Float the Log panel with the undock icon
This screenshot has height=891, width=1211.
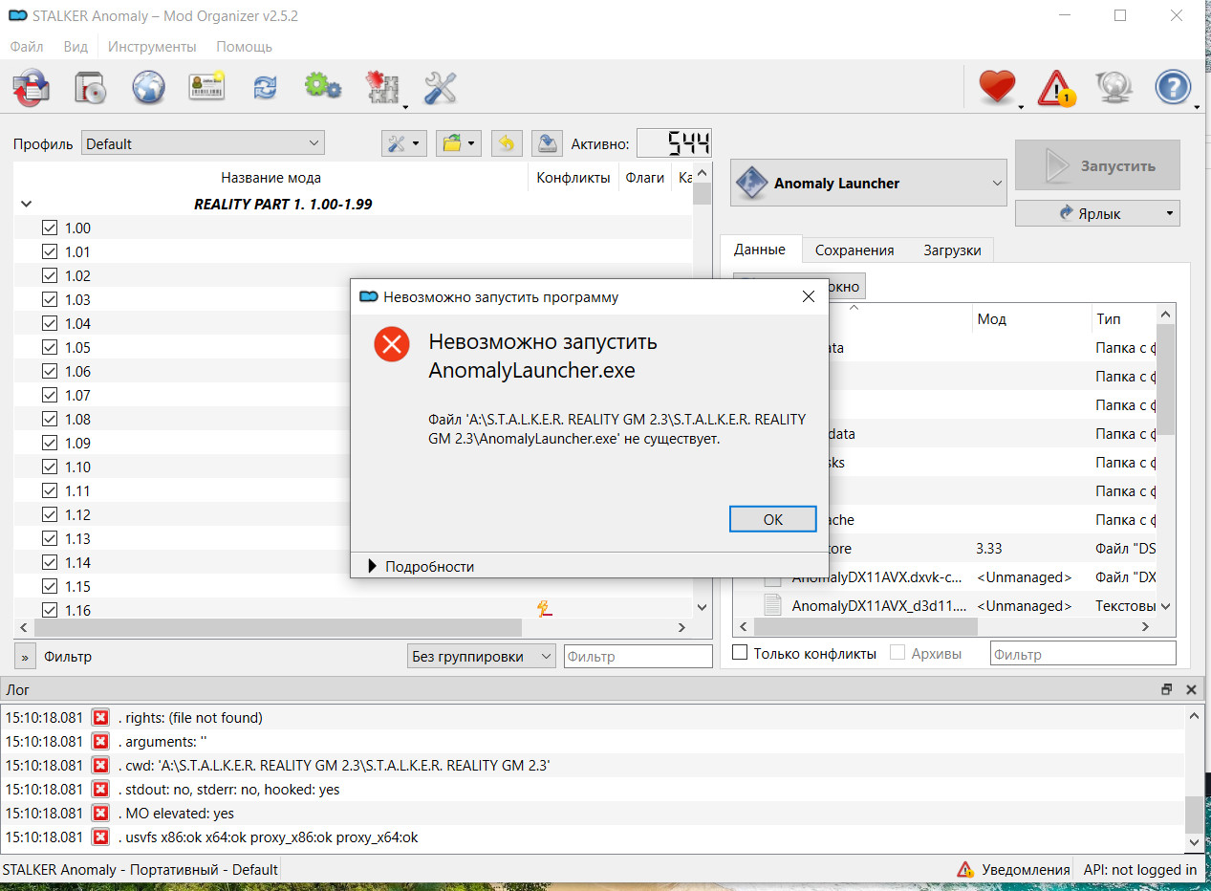pyautogui.click(x=1167, y=689)
